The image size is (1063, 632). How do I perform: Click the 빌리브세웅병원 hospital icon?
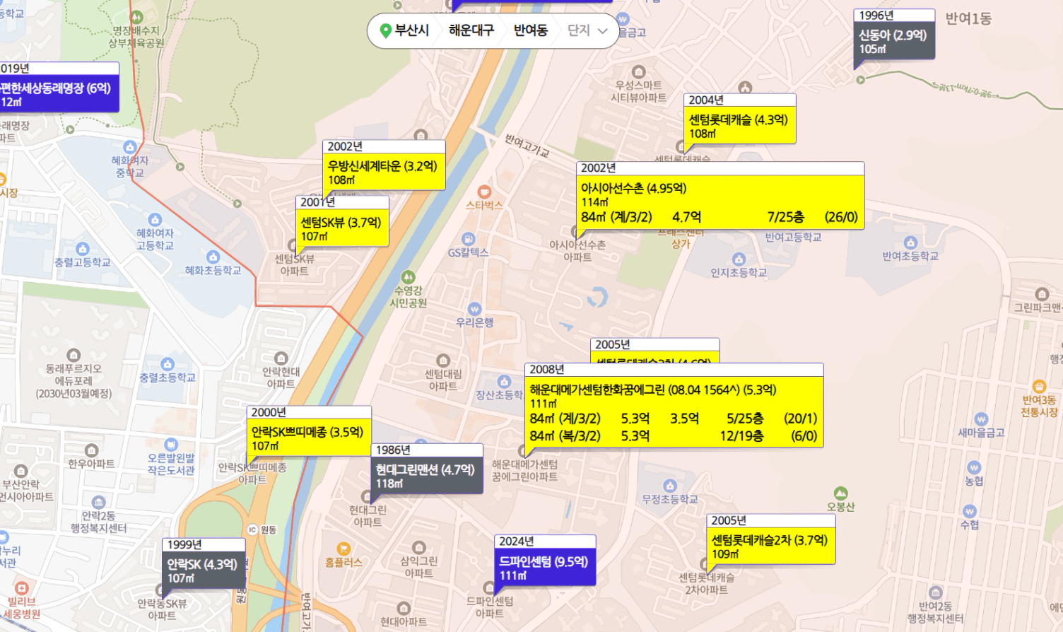[x=21, y=588]
